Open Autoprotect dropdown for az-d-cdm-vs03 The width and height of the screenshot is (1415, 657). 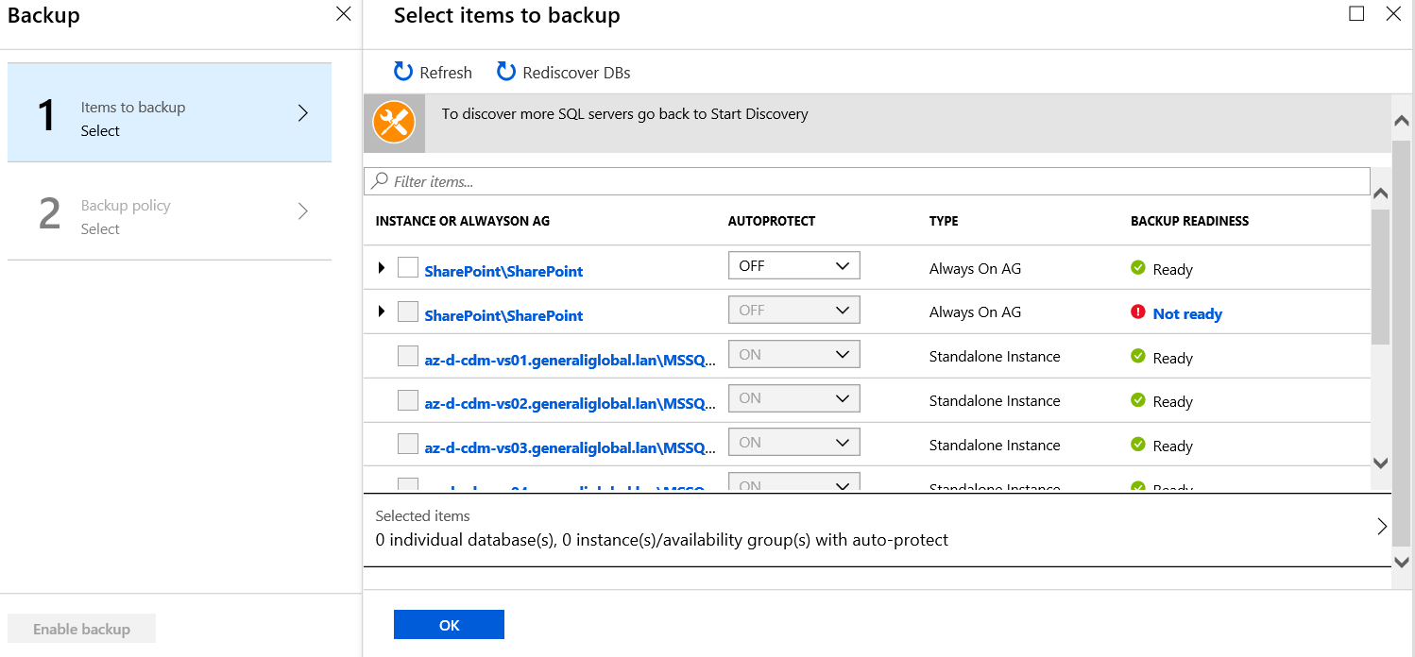(793, 442)
